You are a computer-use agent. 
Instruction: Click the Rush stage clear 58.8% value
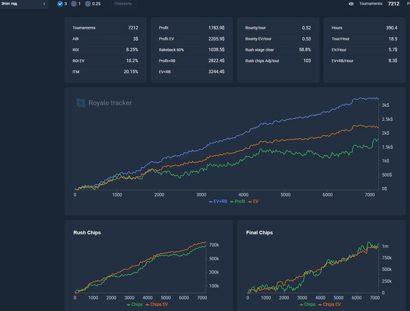305,50
